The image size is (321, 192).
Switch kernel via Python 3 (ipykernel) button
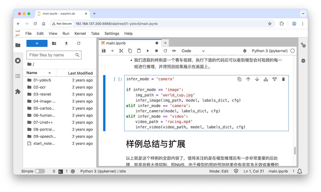[269, 51]
